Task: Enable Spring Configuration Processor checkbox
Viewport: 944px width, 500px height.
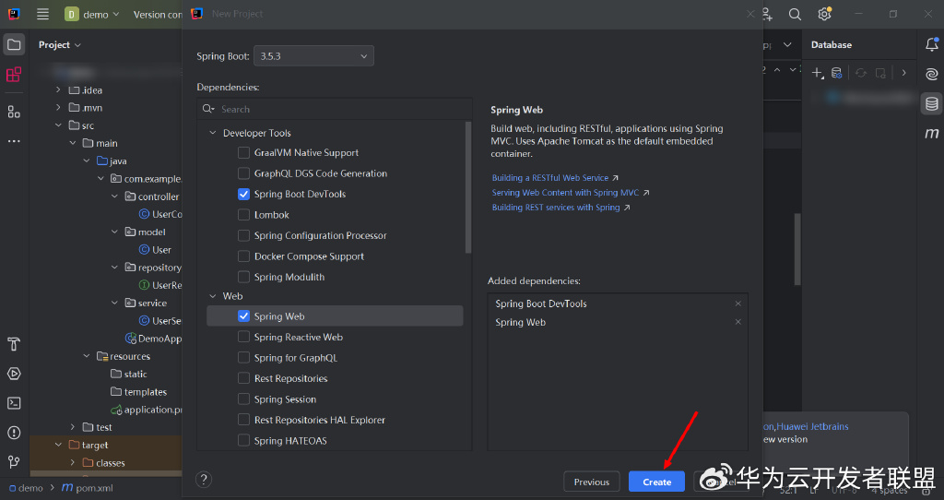Action: (243, 235)
